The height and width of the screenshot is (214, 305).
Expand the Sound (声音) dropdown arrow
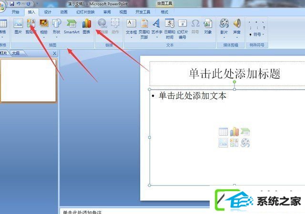[x=237, y=37]
